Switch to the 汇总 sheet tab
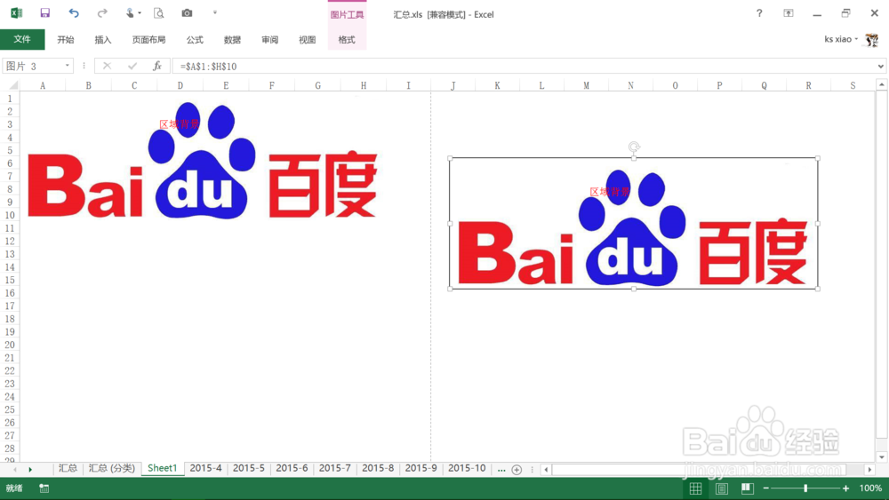Screen dimensions: 889x500 pos(68,468)
